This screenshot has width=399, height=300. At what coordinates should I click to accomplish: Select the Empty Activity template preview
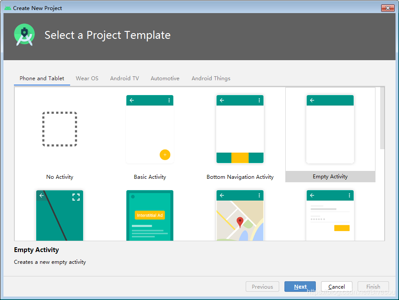coord(330,129)
